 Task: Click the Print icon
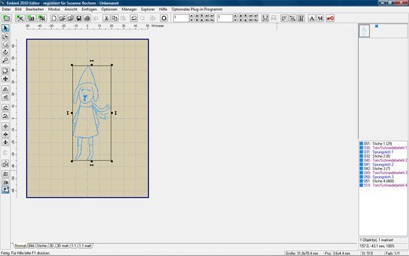[87, 18]
